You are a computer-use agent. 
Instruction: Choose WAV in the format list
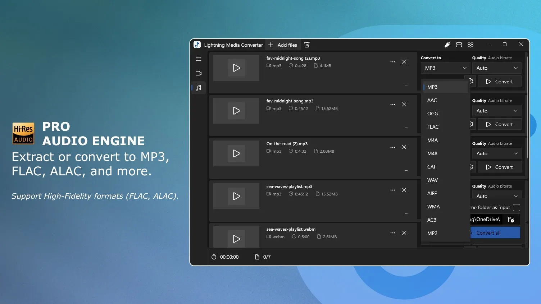pyautogui.click(x=445, y=180)
